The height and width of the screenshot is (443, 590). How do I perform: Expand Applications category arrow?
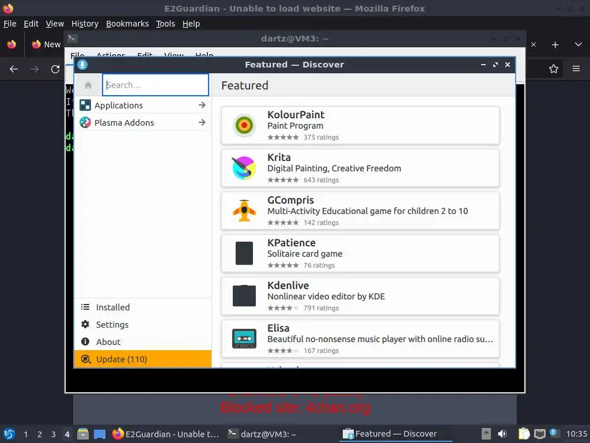pos(202,105)
